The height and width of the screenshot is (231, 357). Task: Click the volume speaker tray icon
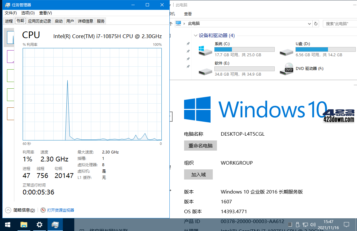[313, 225]
